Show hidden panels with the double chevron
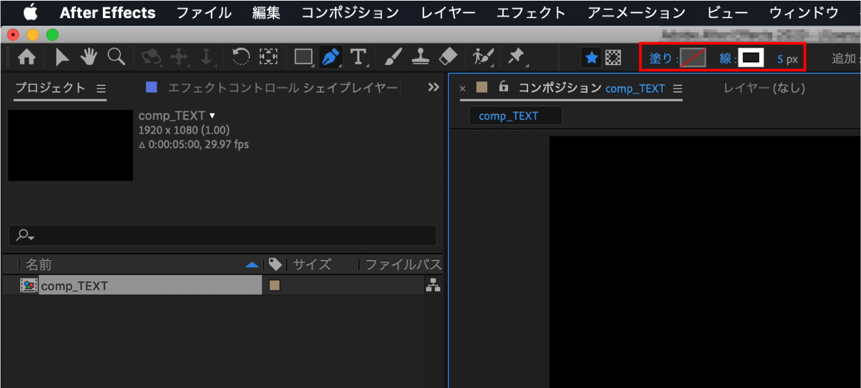Screen dimensions: 861x388 click(x=434, y=87)
